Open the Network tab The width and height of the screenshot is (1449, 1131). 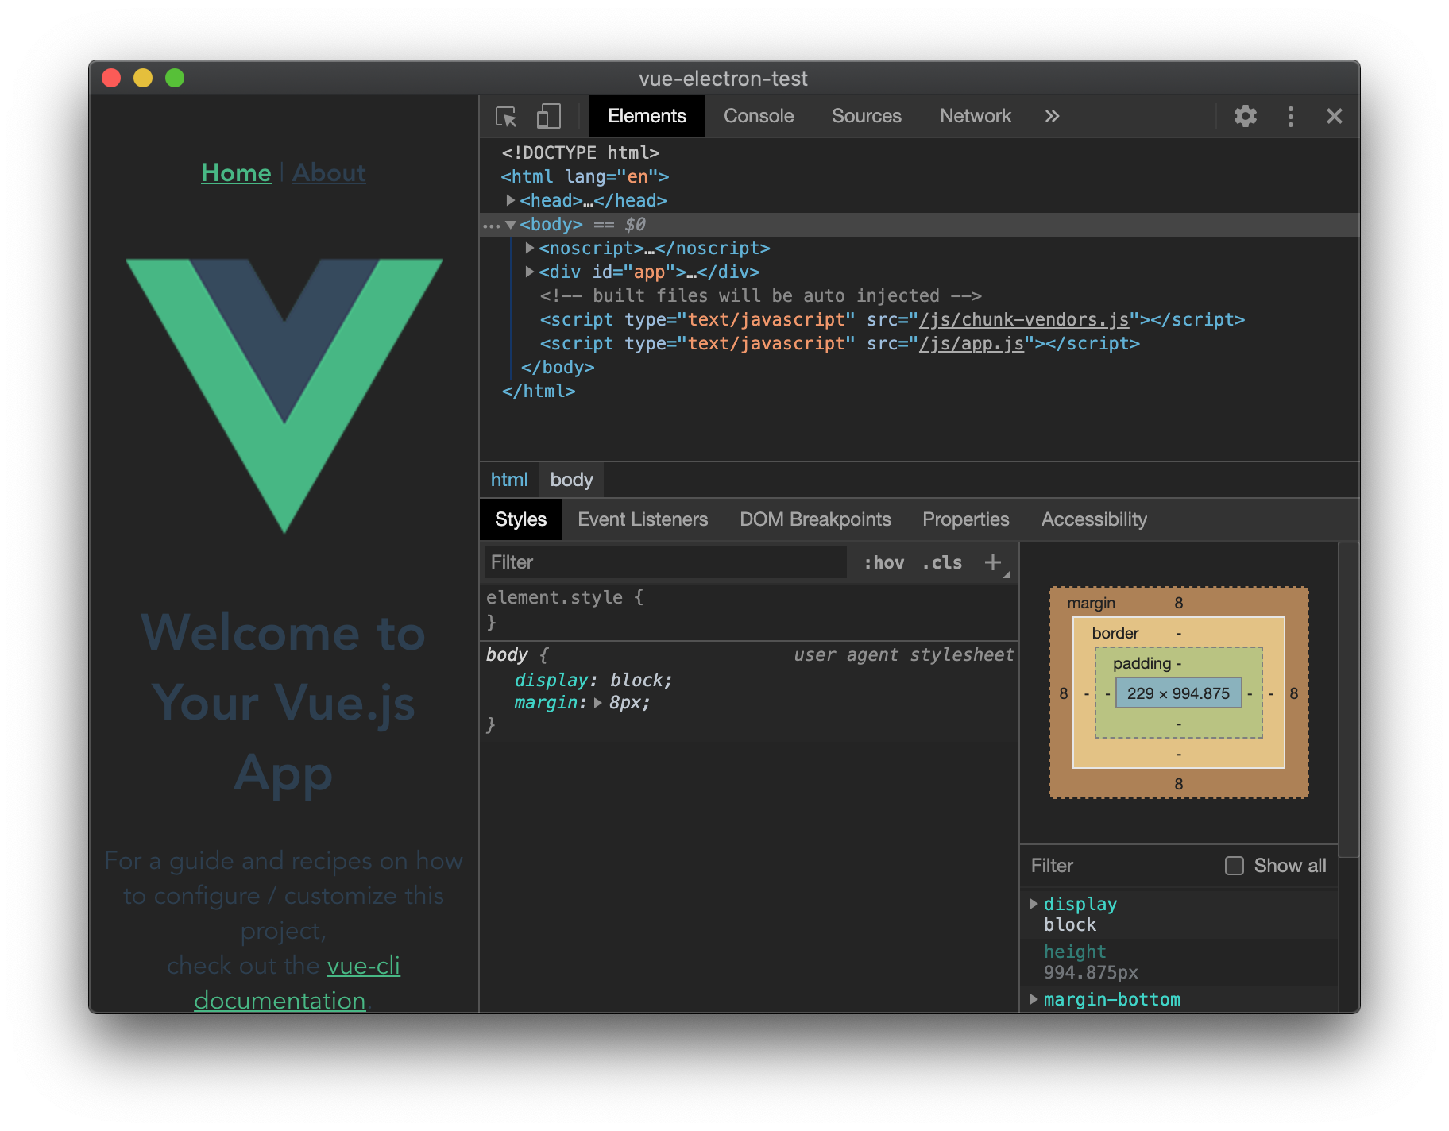976,116
